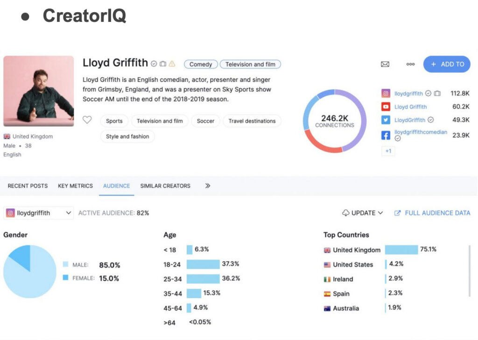Click the ADD TO button
This screenshot has width=478, height=340.
[x=447, y=64]
